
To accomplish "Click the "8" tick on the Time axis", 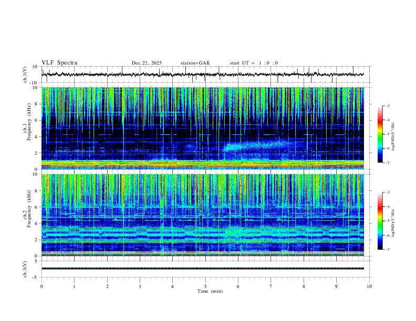I will [x=304, y=286].
